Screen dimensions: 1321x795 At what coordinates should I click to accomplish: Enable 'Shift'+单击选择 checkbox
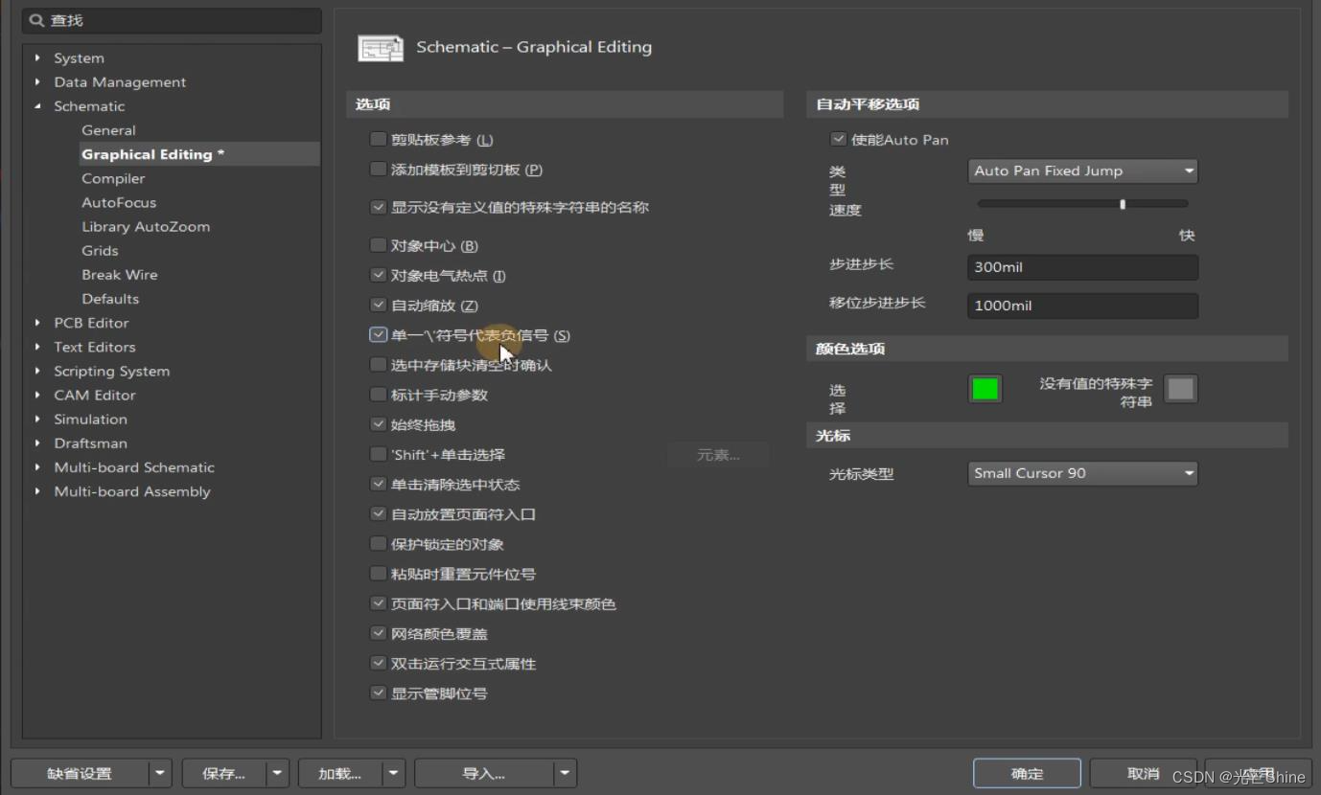[x=378, y=454]
